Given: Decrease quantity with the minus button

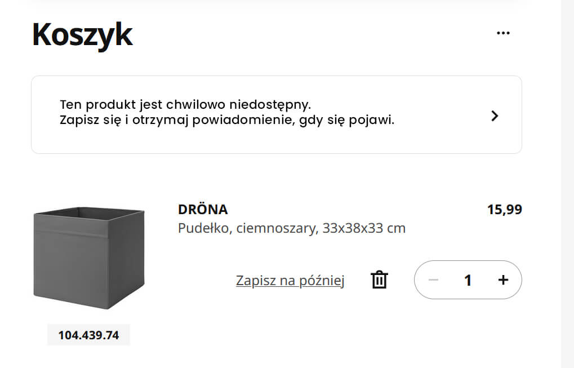Looking at the screenshot, I should (433, 280).
